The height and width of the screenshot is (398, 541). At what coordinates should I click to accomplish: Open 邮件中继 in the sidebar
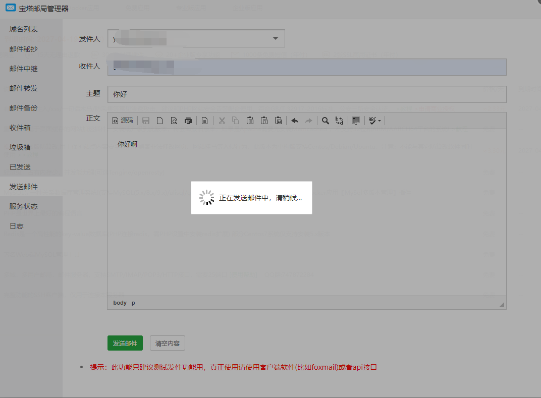(x=23, y=69)
